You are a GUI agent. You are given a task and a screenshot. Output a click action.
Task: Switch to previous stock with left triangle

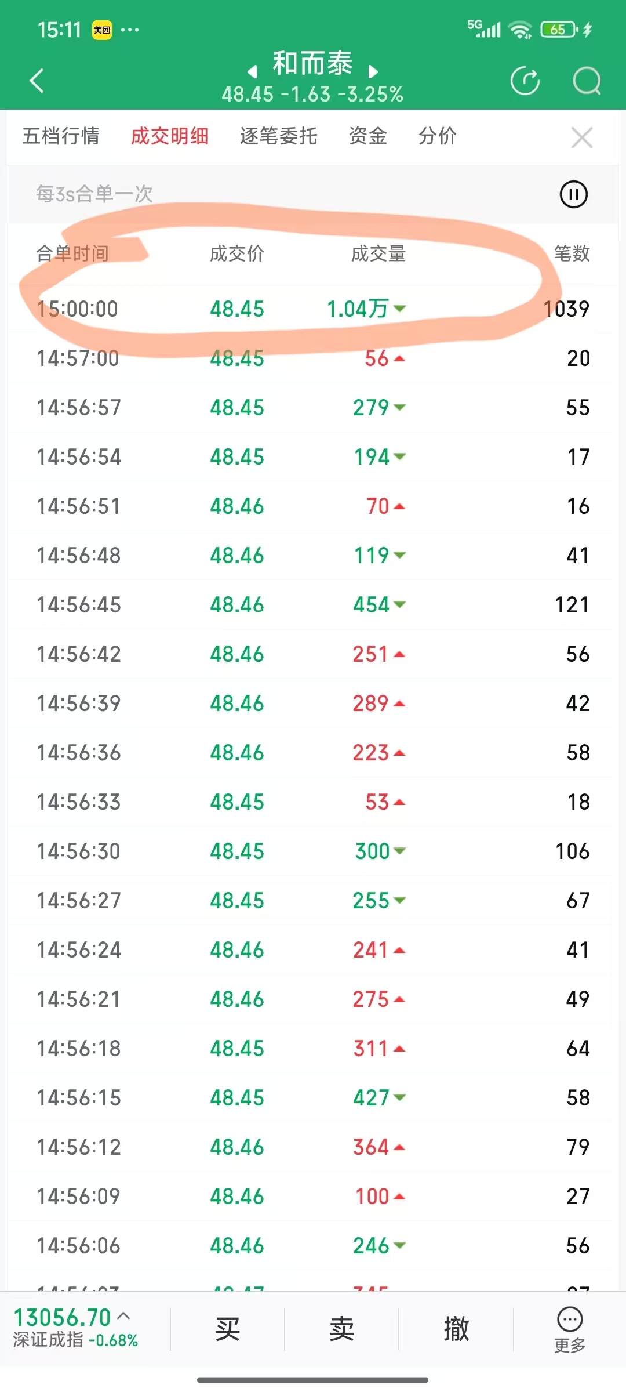click(x=252, y=71)
